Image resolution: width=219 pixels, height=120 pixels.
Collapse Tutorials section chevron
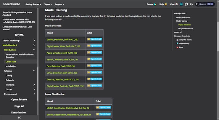34,71
